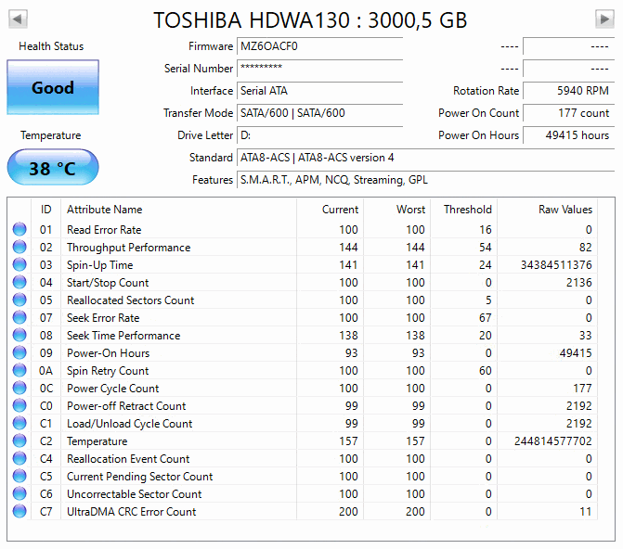Image resolution: width=623 pixels, height=549 pixels.
Task: Select the Firmware field MZ6OACF0
Action: [x=319, y=46]
